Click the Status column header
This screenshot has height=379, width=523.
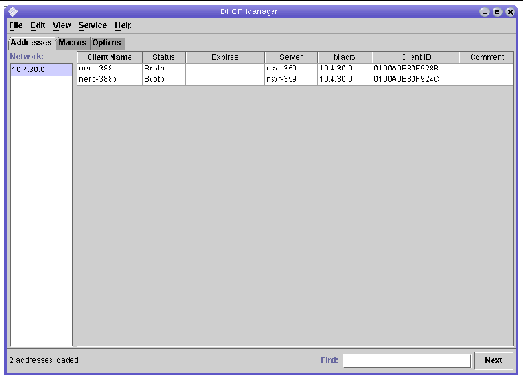click(x=164, y=57)
